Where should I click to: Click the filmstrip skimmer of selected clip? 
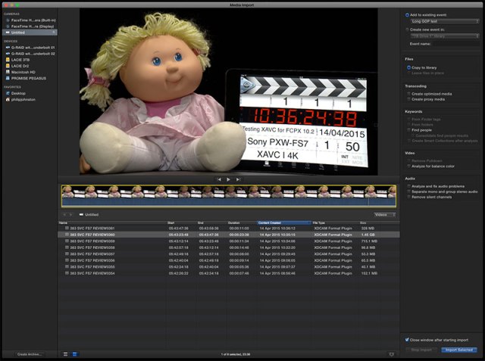229,196
